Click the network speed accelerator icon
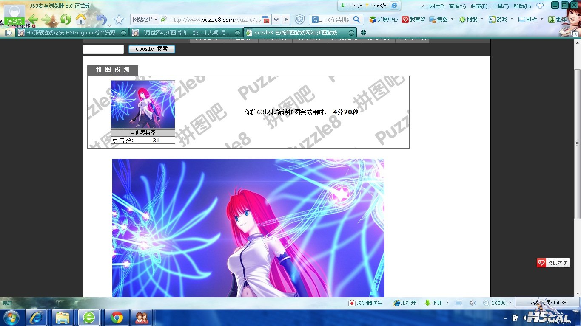 pos(395,6)
